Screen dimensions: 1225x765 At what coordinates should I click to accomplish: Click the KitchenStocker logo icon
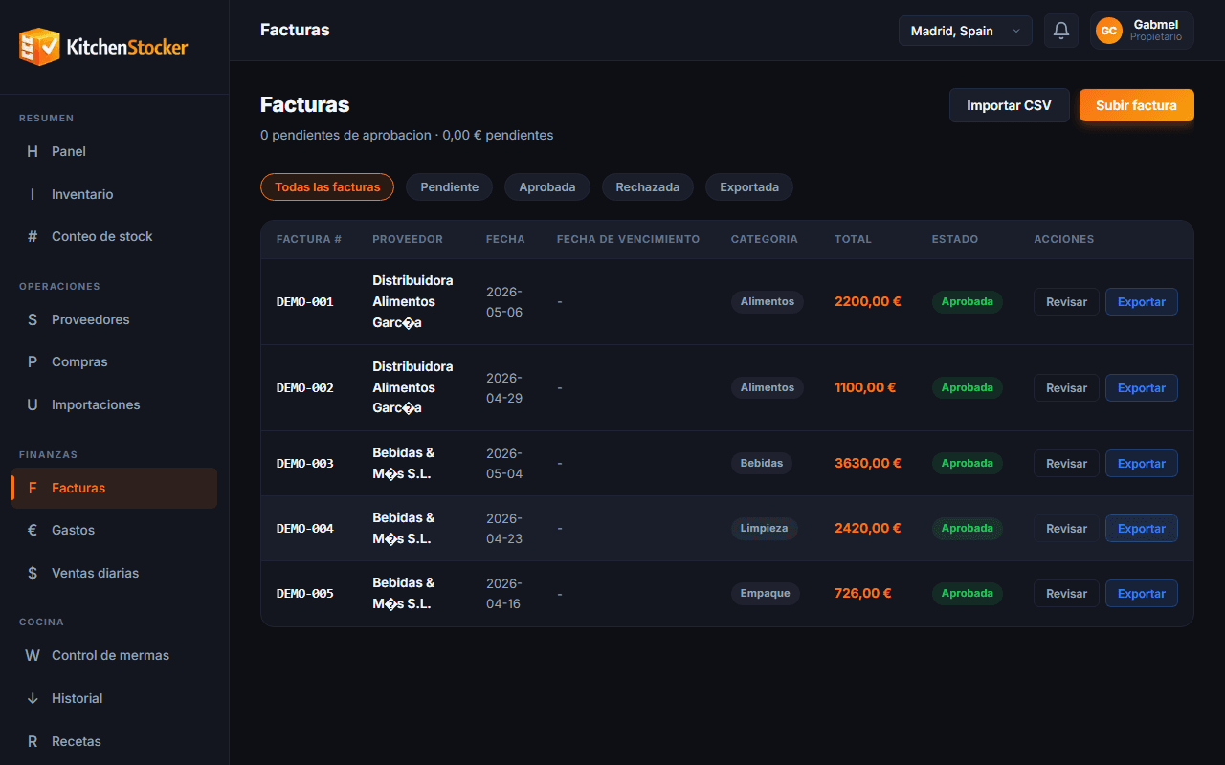click(x=39, y=46)
